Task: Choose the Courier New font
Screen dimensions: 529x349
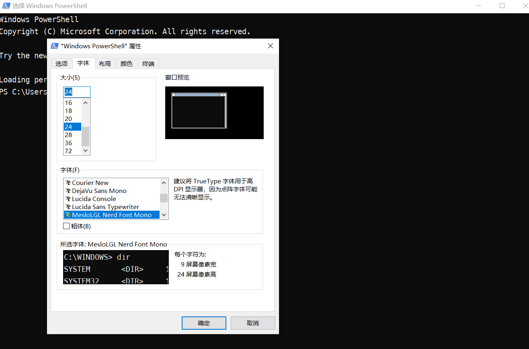Action: pyautogui.click(x=112, y=183)
